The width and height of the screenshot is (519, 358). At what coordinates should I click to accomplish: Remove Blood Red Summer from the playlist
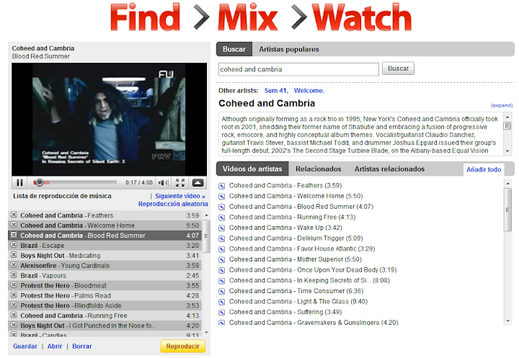coord(14,236)
